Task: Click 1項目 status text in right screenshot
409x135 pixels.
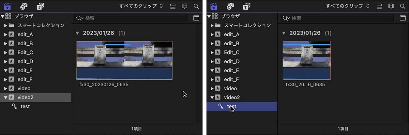Action: [x=343, y=129]
